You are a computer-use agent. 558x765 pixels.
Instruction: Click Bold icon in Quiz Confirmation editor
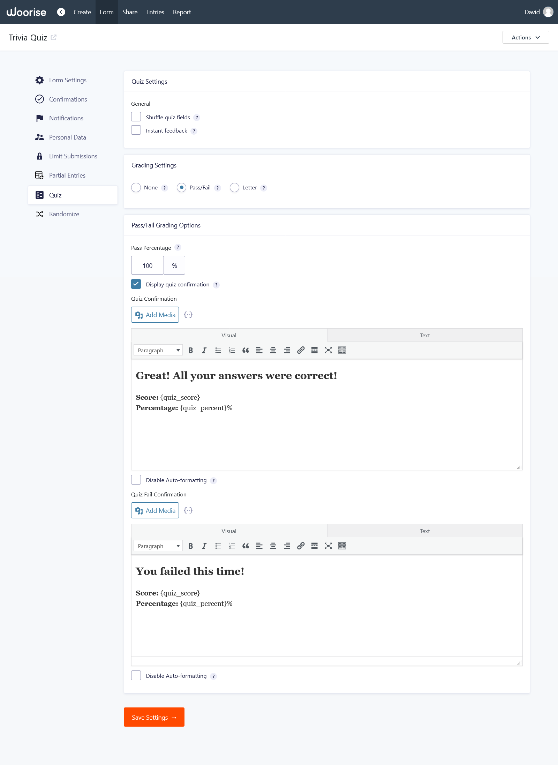(x=190, y=350)
